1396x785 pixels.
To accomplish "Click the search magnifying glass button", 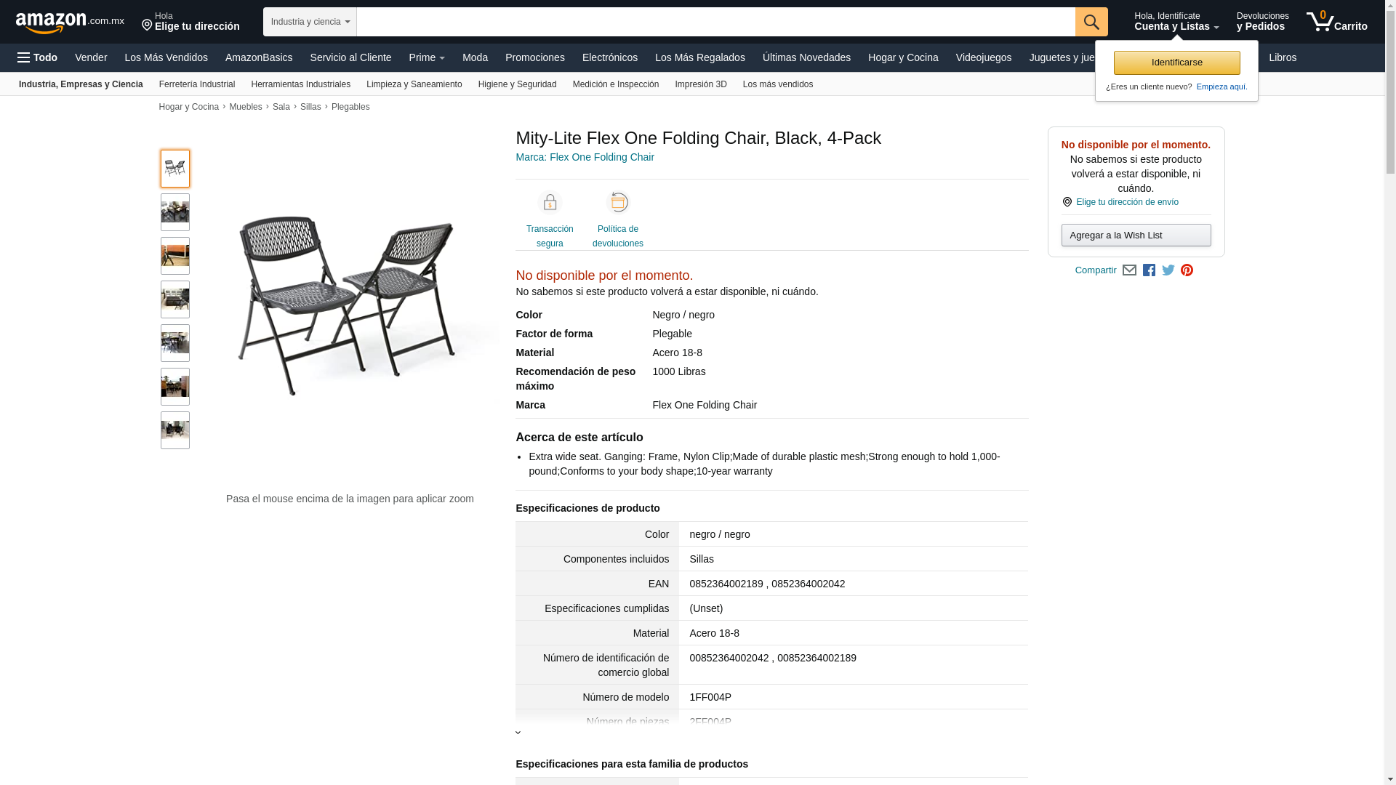I will 1091,22.
